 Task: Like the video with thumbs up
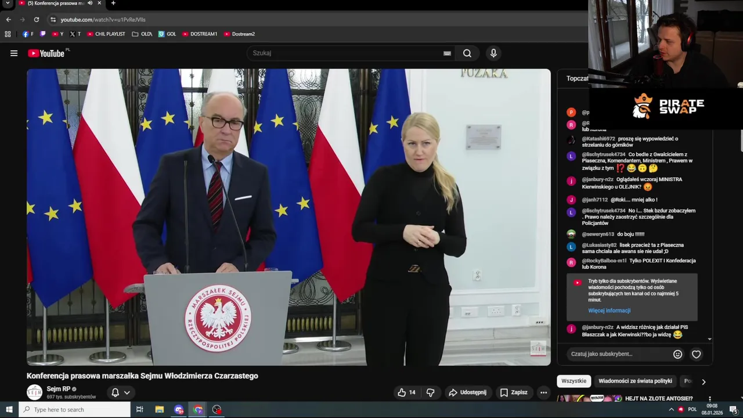point(406,392)
